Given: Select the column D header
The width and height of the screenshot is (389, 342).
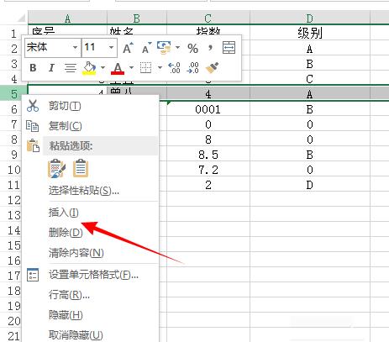Looking at the screenshot, I should [x=309, y=18].
